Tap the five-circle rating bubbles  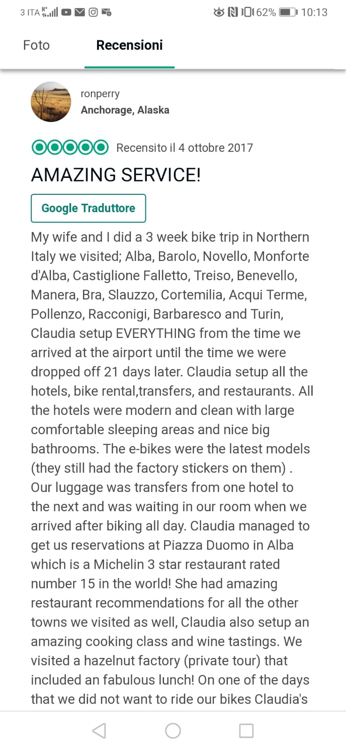pyautogui.click(x=70, y=147)
